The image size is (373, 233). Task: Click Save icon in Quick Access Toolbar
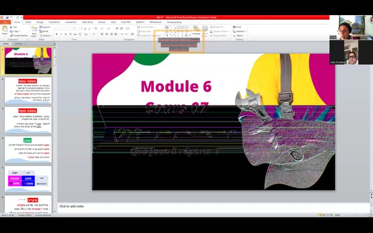pyautogui.click(x=7, y=17)
